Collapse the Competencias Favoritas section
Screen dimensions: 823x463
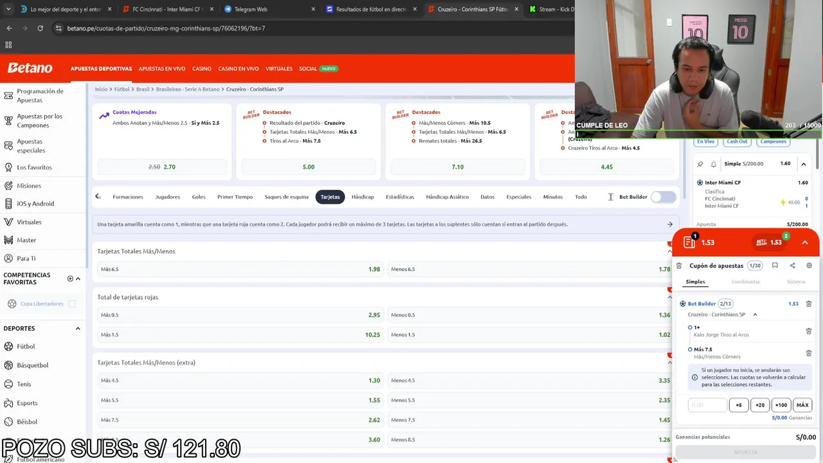point(78,278)
